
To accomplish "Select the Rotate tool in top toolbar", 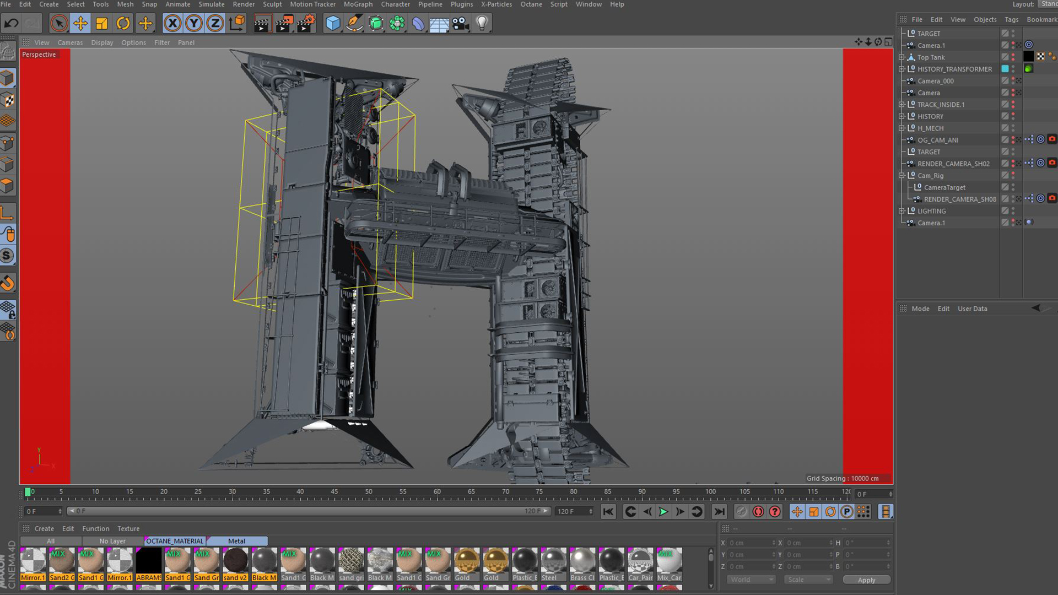I will pos(123,23).
